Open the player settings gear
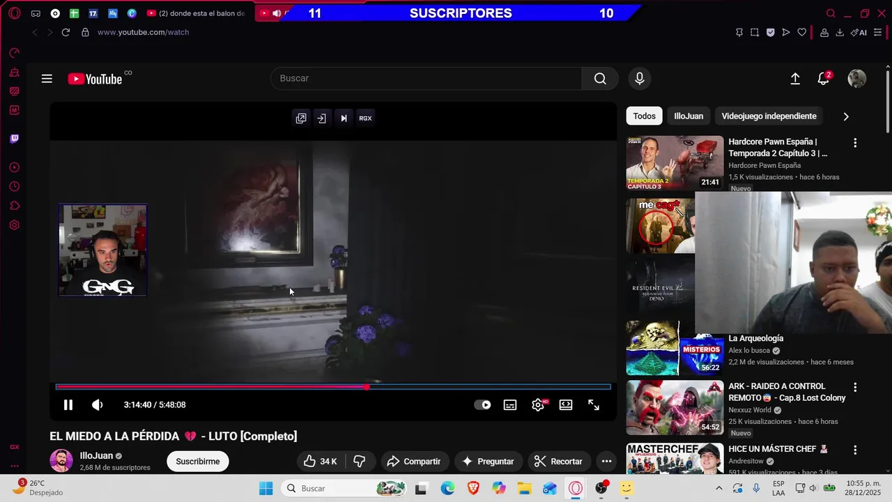Viewport: 892px width, 502px height. click(x=538, y=404)
